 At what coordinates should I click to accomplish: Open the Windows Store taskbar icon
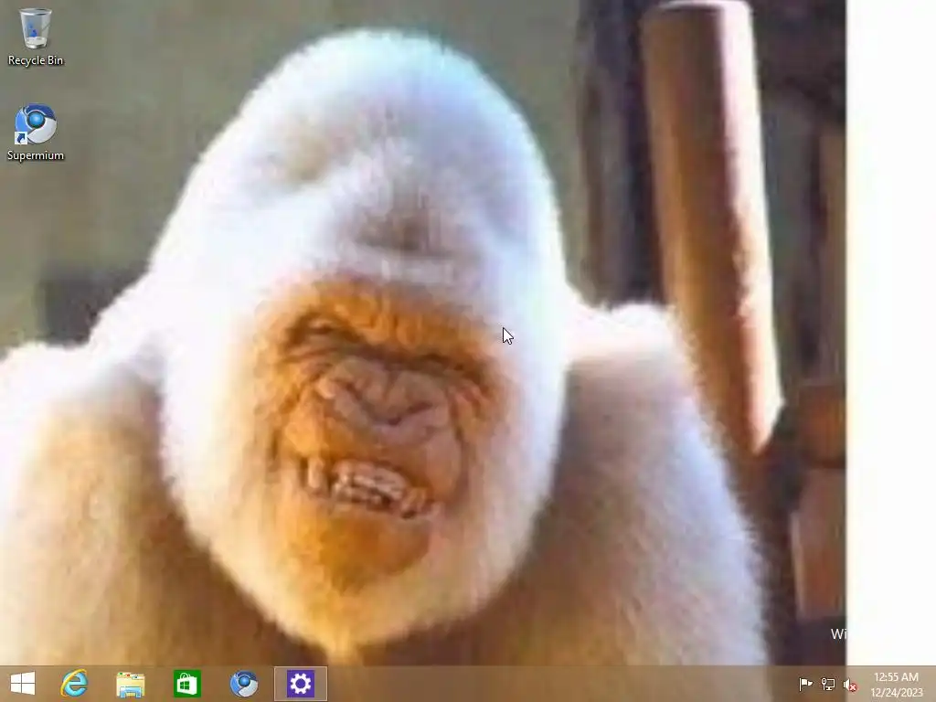(186, 684)
